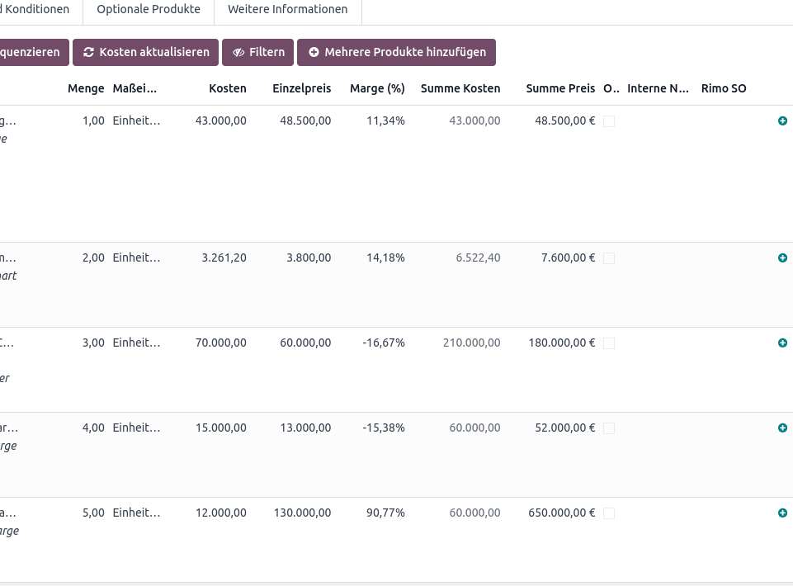Open Maßeinheit field in the 1,00 quantity row

(136, 121)
